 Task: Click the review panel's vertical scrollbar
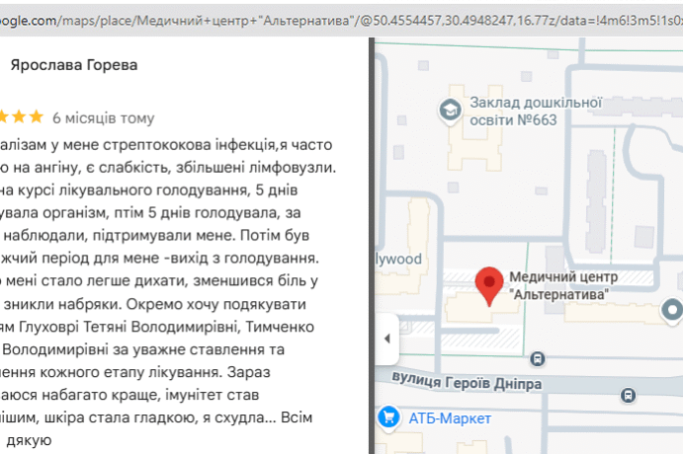pyautogui.click(x=370, y=197)
